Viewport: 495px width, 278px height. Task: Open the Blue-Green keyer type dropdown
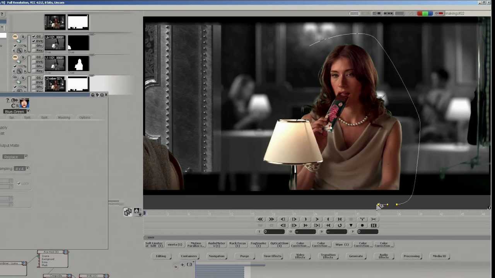[x=17, y=112]
